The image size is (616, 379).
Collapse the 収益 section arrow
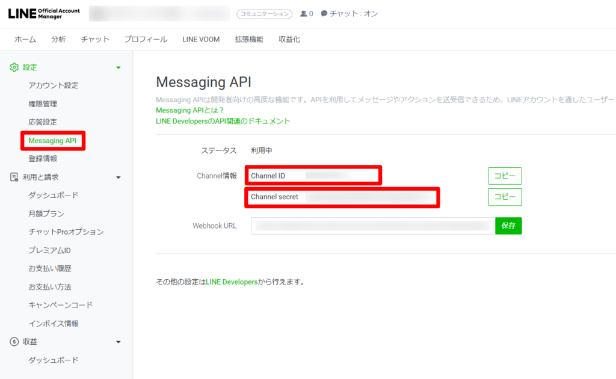[x=119, y=342]
